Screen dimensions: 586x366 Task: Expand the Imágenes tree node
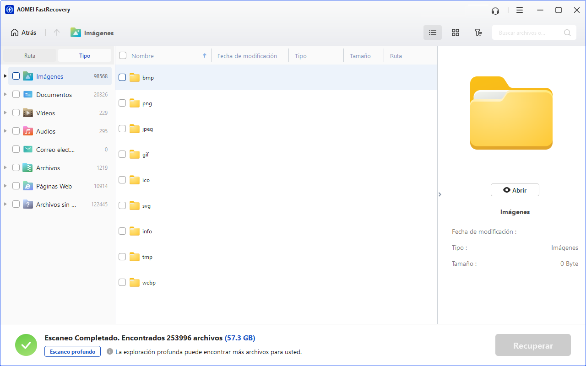point(5,76)
